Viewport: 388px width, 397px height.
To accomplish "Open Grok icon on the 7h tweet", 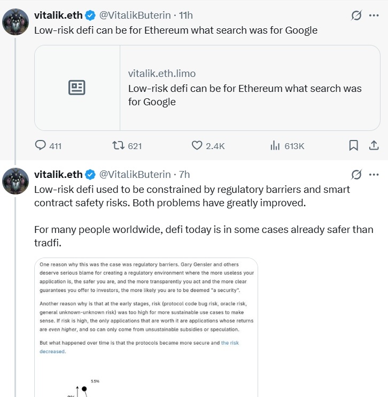I will (356, 175).
